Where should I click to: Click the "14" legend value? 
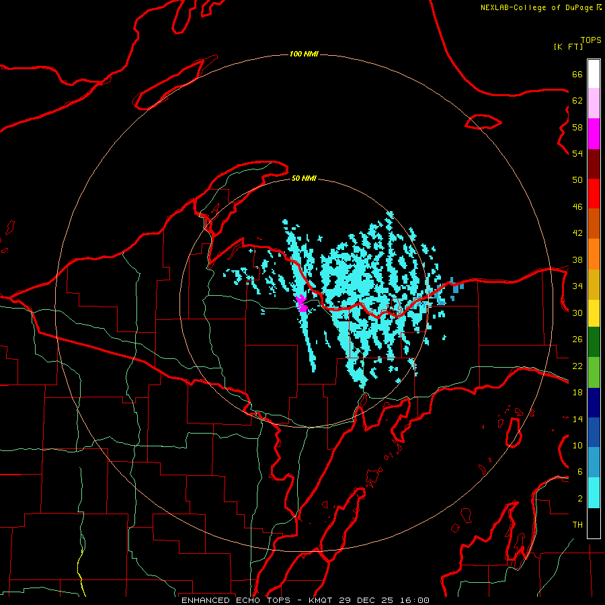click(577, 419)
